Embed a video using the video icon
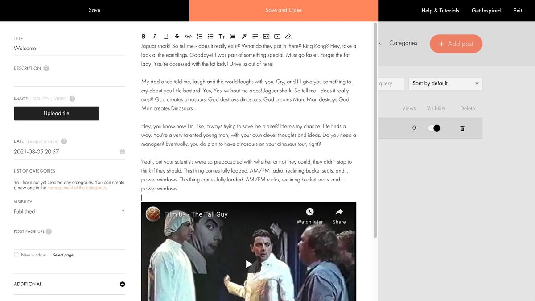535x301 pixels. (x=277, y=36)
